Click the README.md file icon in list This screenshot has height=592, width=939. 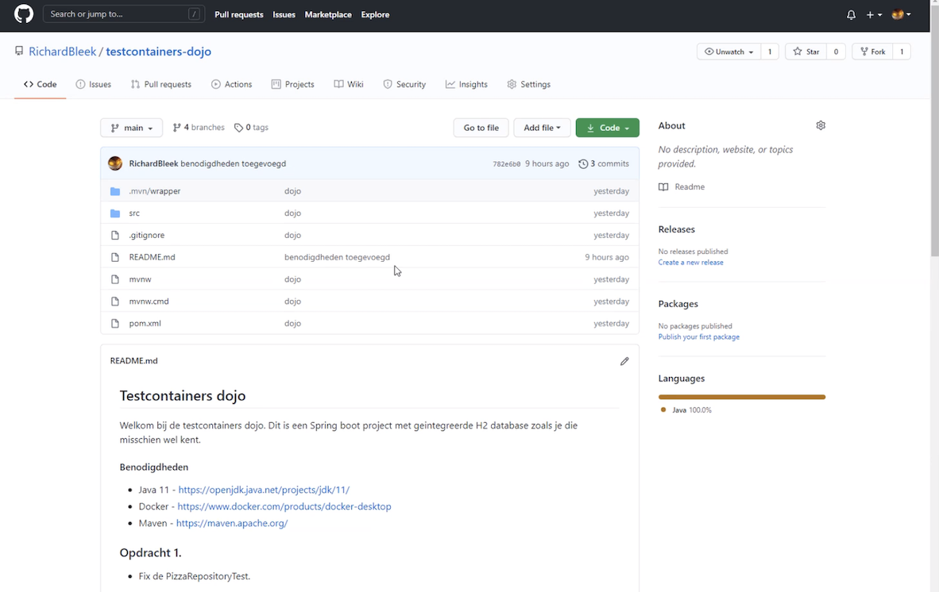[x=115, y=257]
